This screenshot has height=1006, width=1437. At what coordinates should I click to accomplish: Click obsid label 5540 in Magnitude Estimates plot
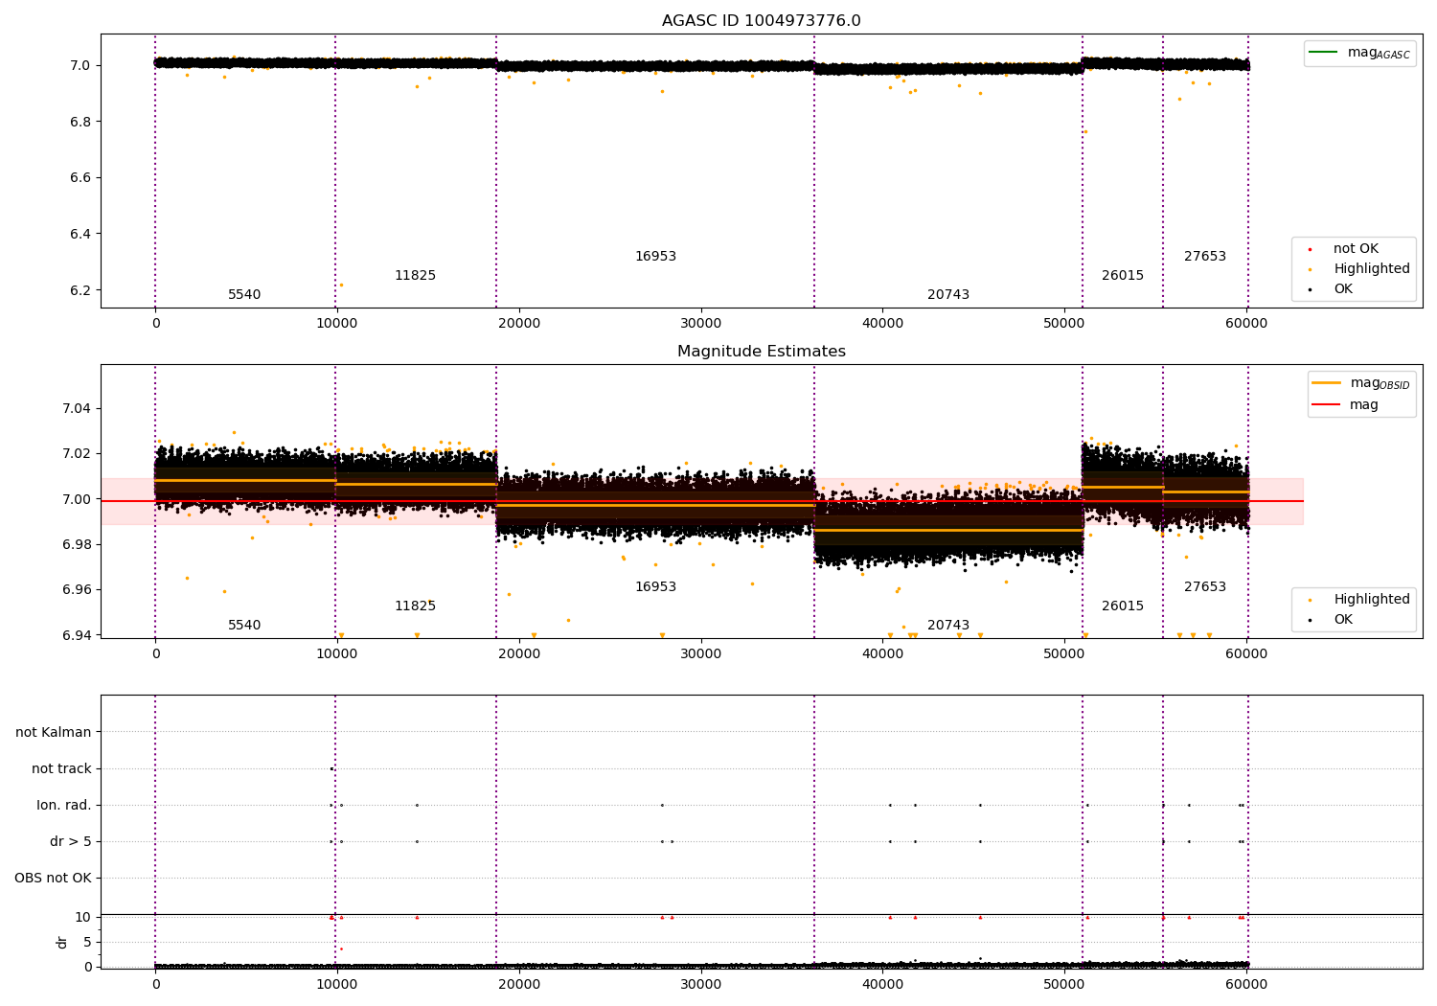click(244, 626)
